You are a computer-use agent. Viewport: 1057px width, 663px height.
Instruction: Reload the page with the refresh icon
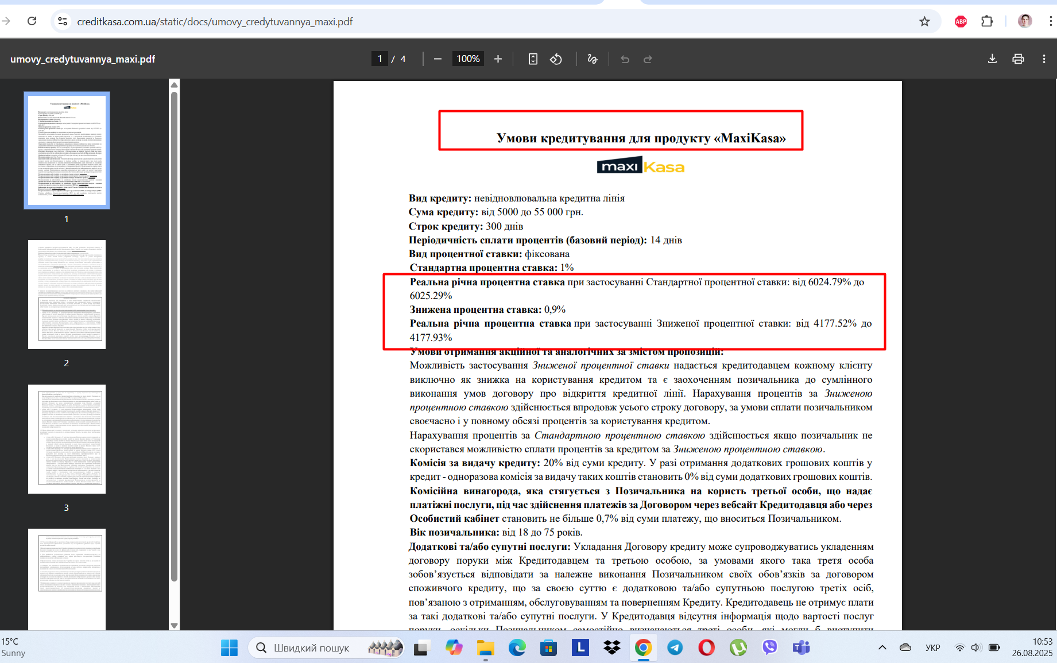tap(32, 21)
